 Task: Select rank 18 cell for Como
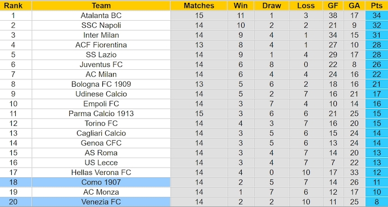[13, 182]
